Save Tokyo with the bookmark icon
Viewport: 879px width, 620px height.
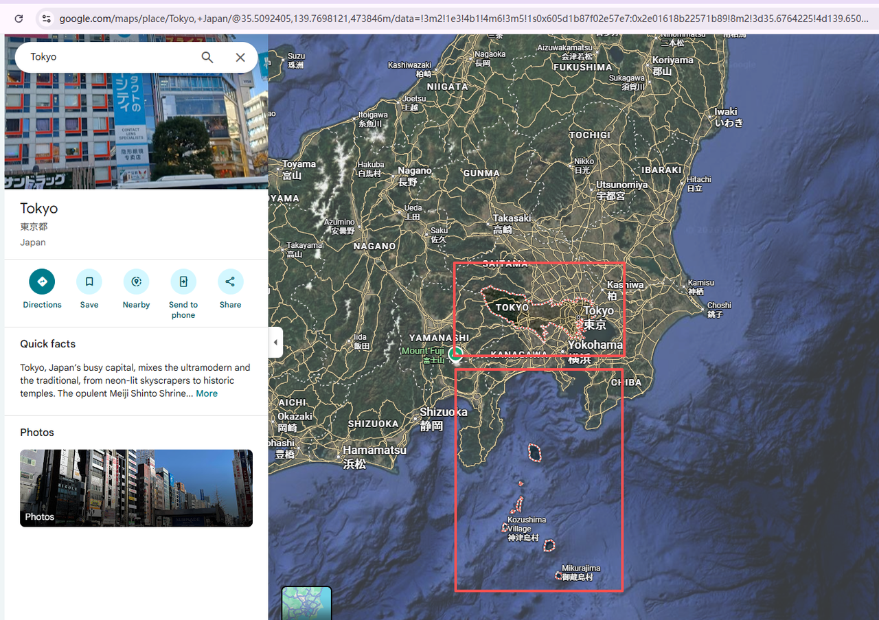coord(89,288)
